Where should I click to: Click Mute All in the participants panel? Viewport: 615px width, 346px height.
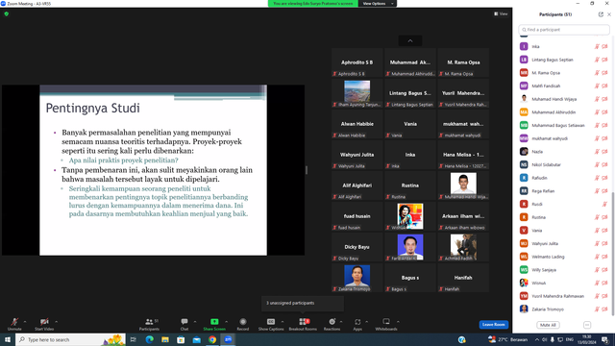click(548, 325)
